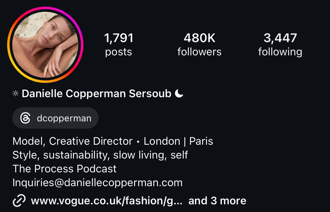Click the "posts" label text
The height and width of the screenshot is (212, 330).
119,52
